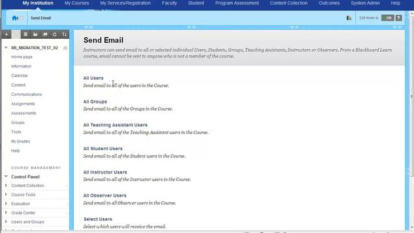Open Information in course menu

click(x=21, y=66)
